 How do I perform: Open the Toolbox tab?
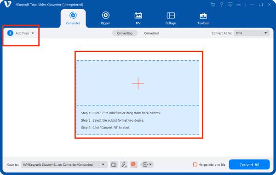[203, 18]
